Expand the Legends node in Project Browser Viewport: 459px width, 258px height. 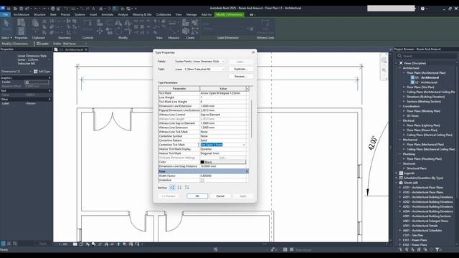pos(397,173)
